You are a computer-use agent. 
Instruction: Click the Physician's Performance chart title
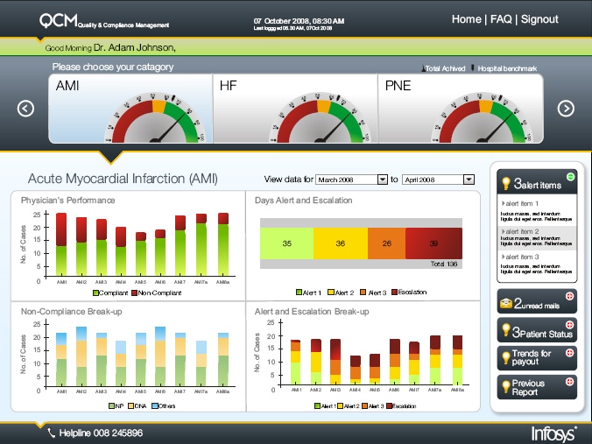coord(68,201)
